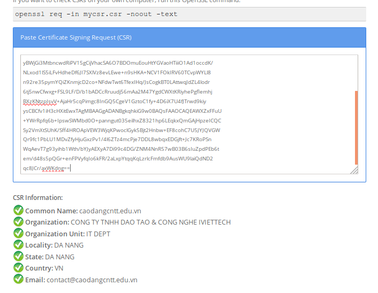378x293 pixels.
Task: Click the green check icon beside State
Action: [18, 256]
